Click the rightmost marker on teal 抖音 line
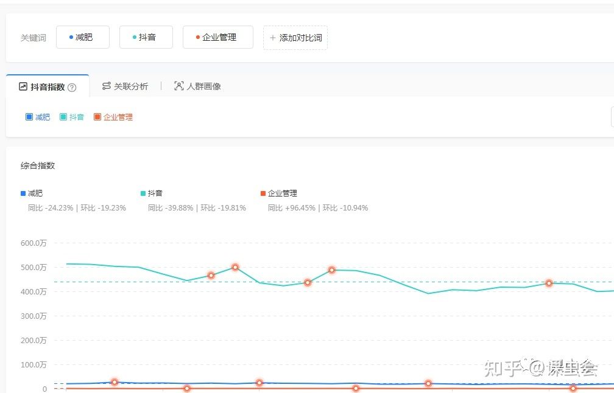Screen dimensions: 614x393 pyautogui.click(x=549, y=283)
